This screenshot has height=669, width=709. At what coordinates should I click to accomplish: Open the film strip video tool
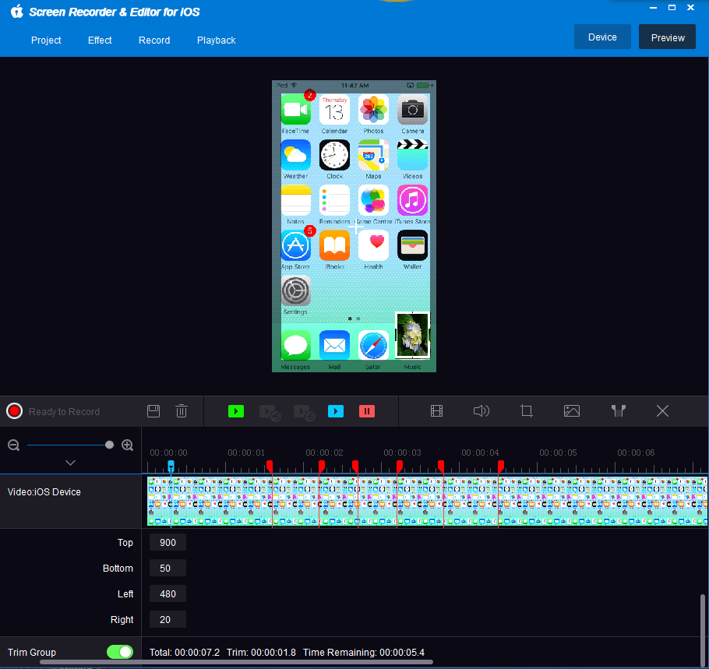(436, 411)
